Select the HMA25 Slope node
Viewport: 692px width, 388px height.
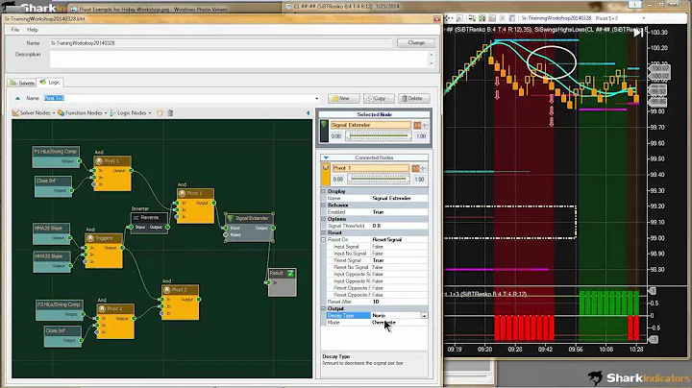click(52, 233)
